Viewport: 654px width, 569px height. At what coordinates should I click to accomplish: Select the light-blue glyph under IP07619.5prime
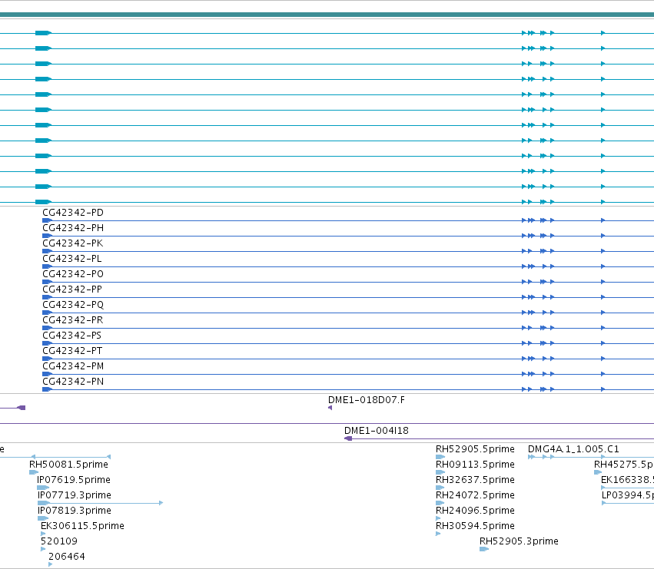point(43,488)
